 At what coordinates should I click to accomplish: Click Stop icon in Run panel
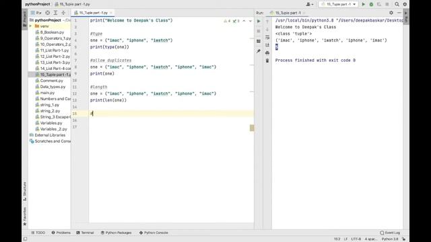click(259, 31)
